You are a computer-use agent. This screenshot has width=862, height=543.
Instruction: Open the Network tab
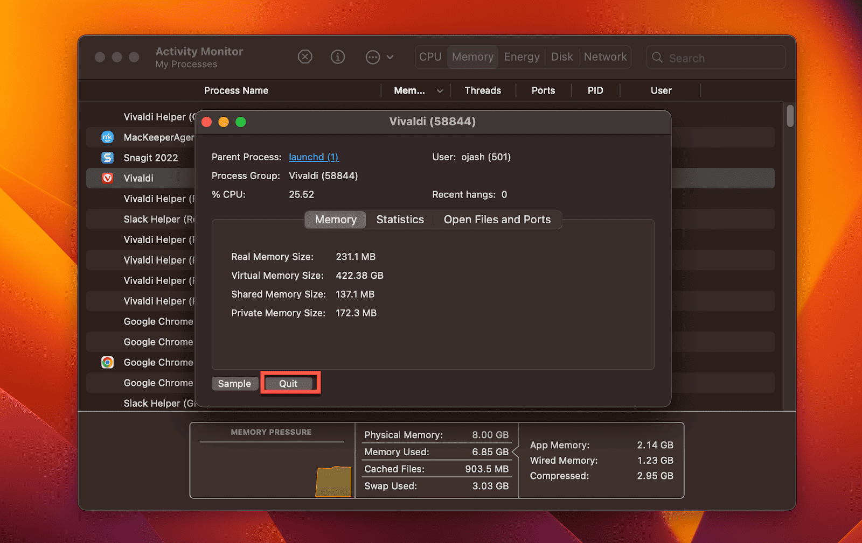pos(605,57)
